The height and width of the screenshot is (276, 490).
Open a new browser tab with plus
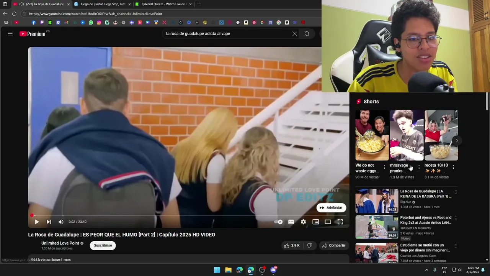pos(199,4)
